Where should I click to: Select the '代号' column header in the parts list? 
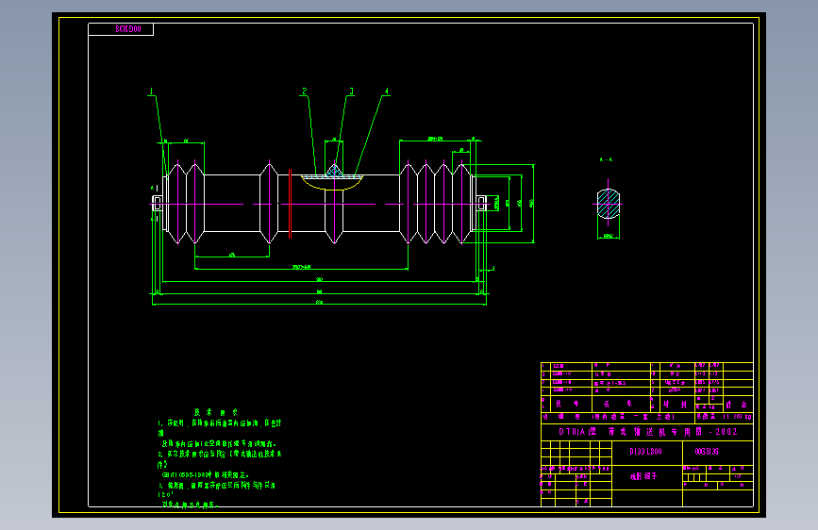pyautogui.click(x=567, y=405)
